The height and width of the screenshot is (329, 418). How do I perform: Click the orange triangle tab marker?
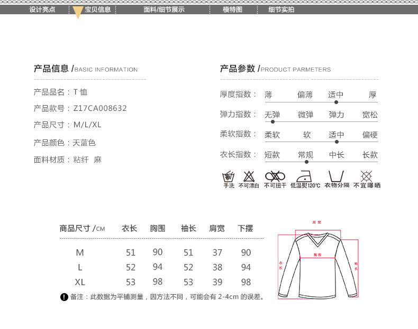point(78,13)
